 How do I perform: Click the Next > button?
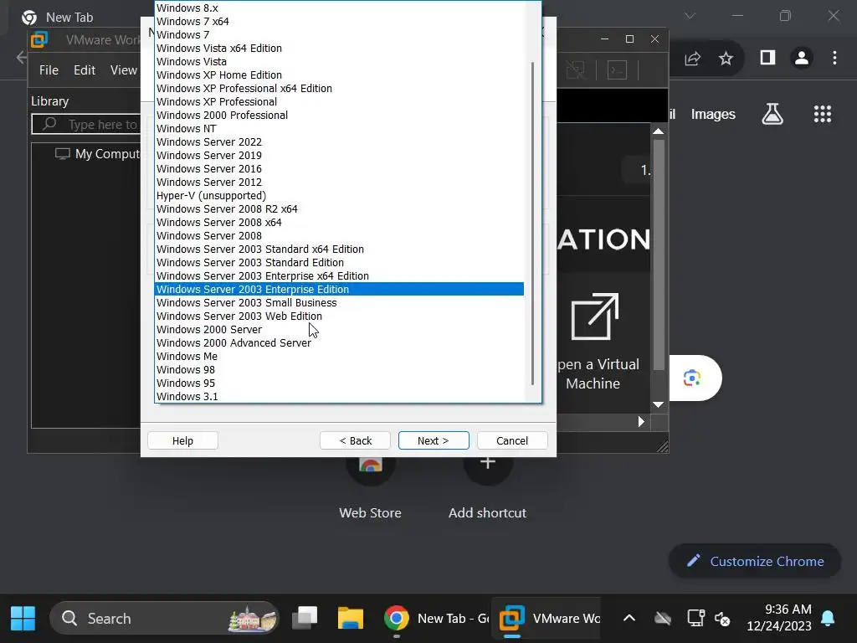(x=434, y=440)
